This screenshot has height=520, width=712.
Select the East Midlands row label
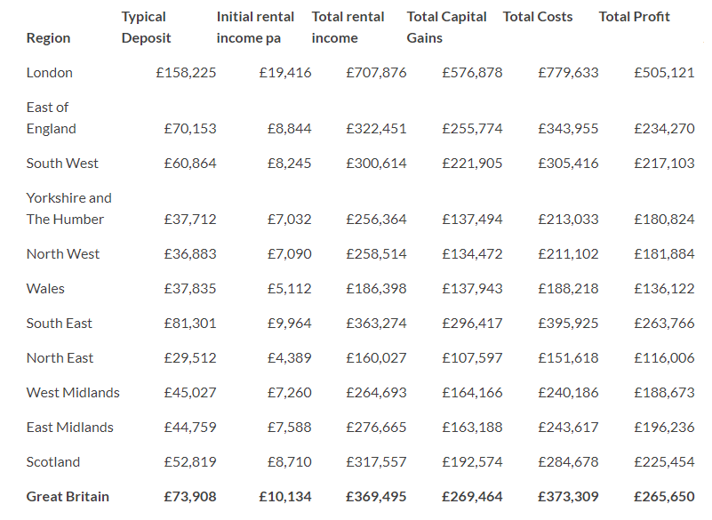[x=70, y=428]
